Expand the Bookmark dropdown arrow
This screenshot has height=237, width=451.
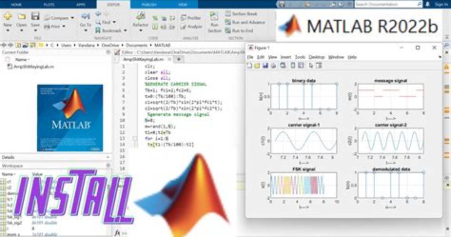[x=125, y=31]
